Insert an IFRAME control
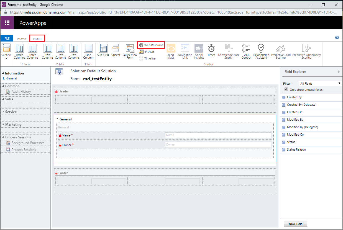The height and width of the screenshot is (230, 343). [x=147, y=52]
